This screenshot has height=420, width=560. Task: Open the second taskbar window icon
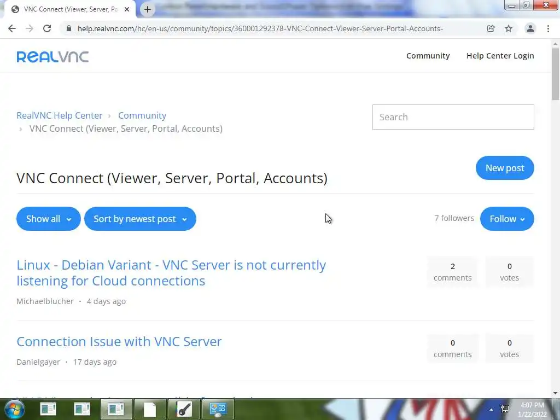click(x=82, y=409)
